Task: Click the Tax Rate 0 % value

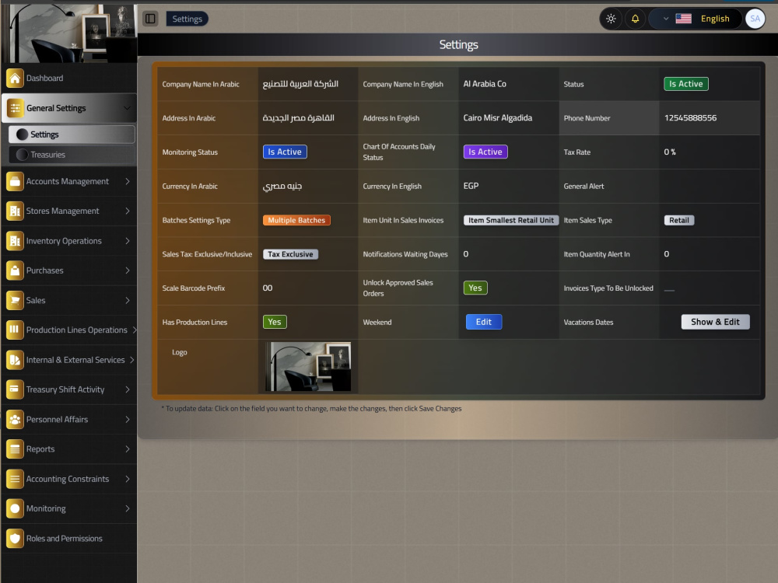Action: click(670, 152)
